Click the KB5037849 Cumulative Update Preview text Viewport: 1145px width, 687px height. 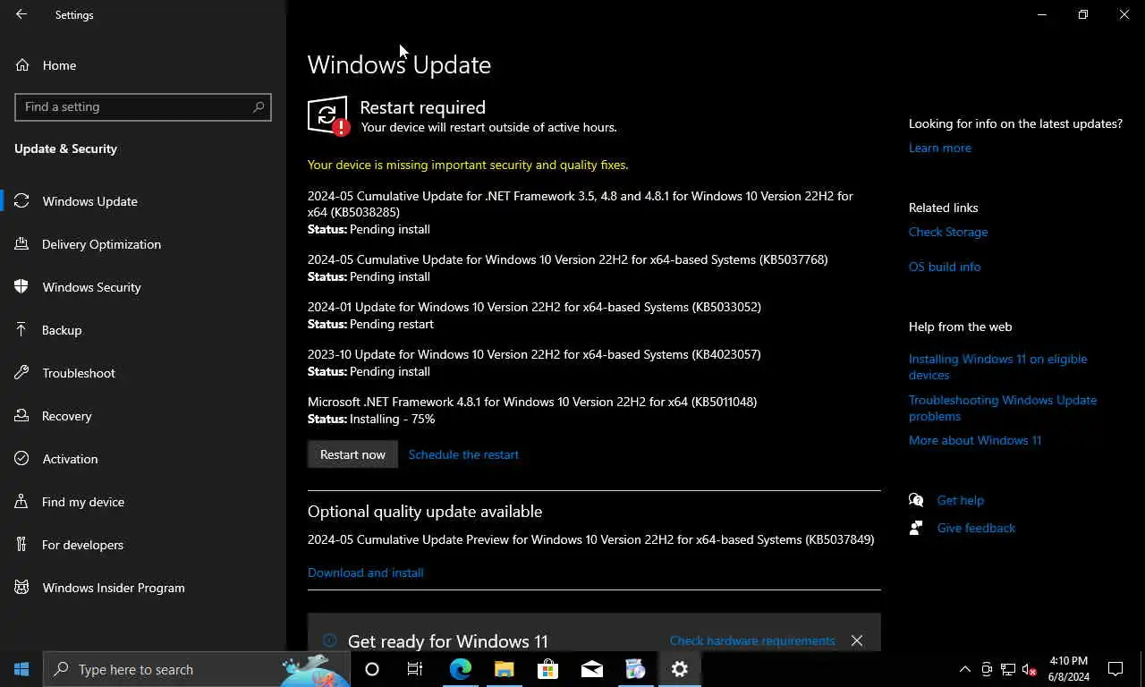pos(590,539)
